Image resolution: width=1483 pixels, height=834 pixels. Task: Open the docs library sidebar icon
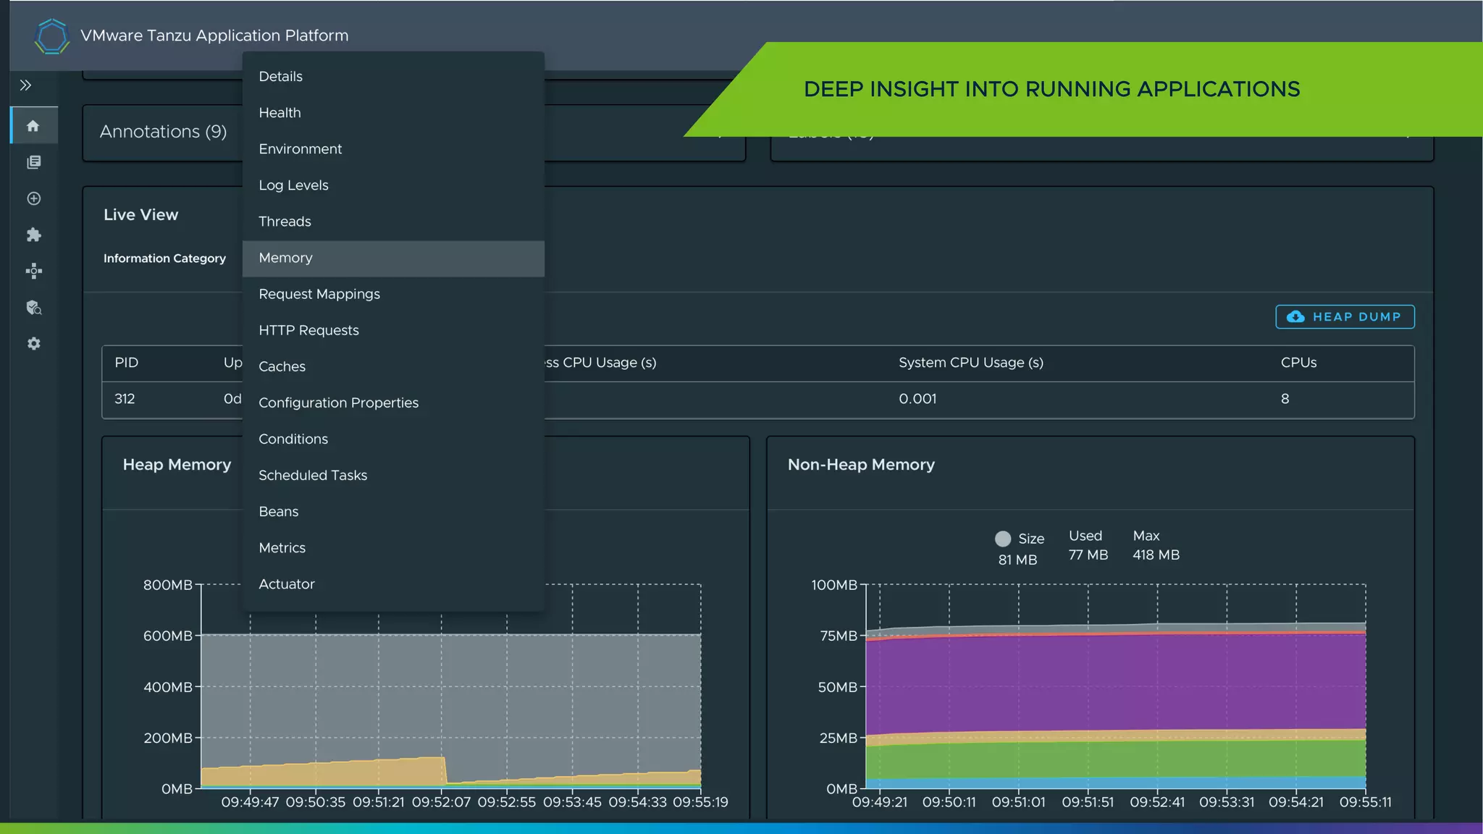tap(33, 162)
